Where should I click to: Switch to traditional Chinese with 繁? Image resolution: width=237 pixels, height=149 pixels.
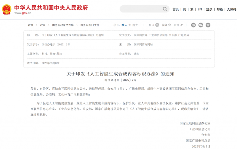click(x=192, y=9)
